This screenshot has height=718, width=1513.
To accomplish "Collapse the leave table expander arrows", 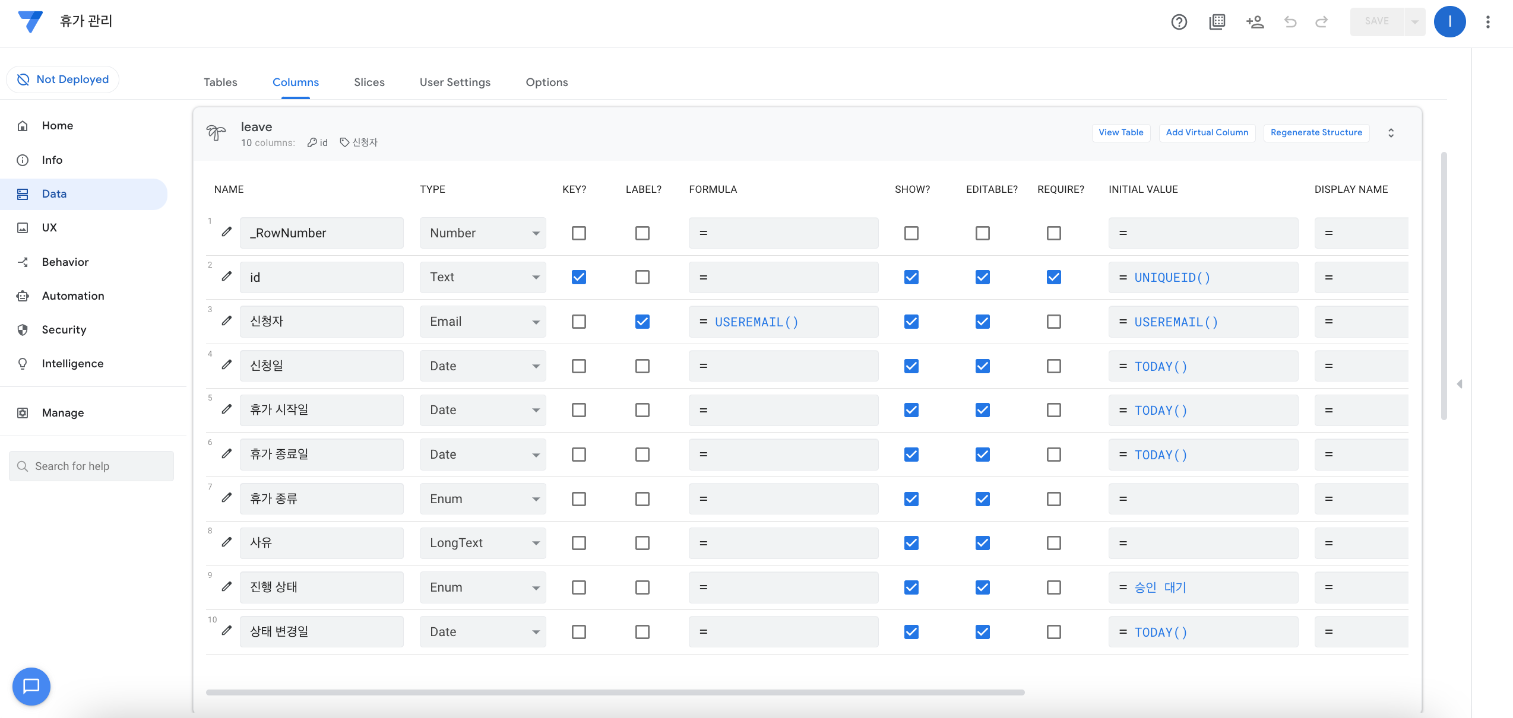I will coord(1391,133).
